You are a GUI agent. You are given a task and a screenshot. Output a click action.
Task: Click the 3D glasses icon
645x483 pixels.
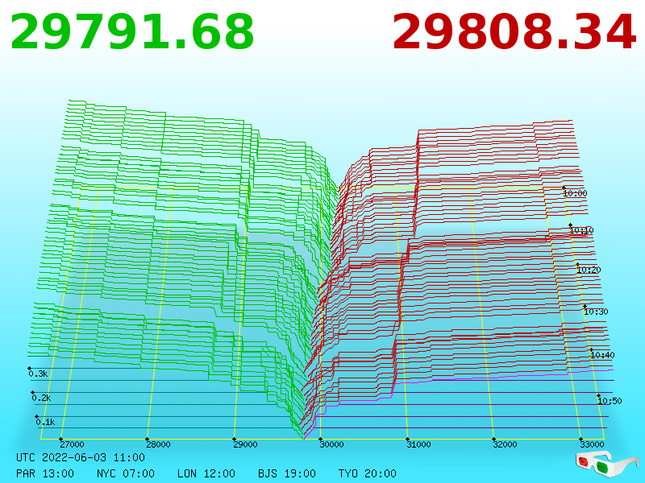point(606,464)
